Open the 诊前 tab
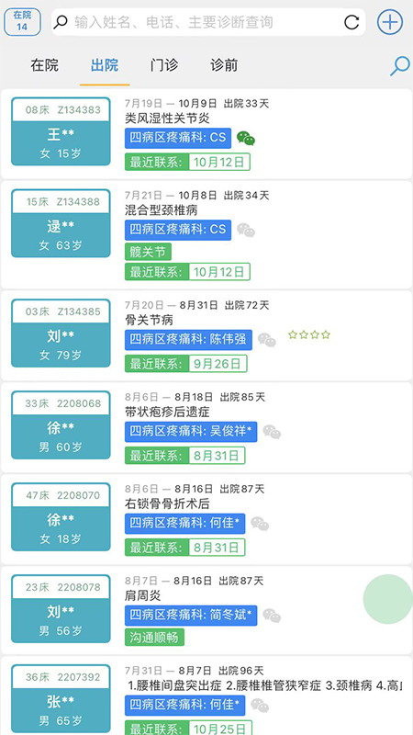Screen dimensions: 413x735 pos(224,65)
